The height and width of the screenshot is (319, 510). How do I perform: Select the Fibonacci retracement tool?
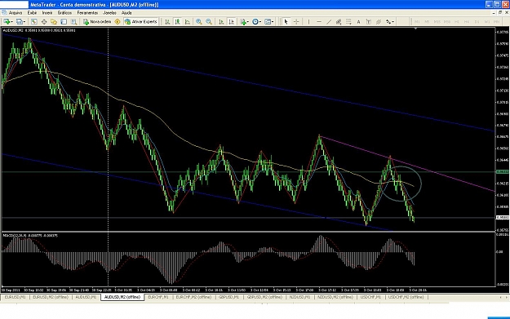(348, 21)
